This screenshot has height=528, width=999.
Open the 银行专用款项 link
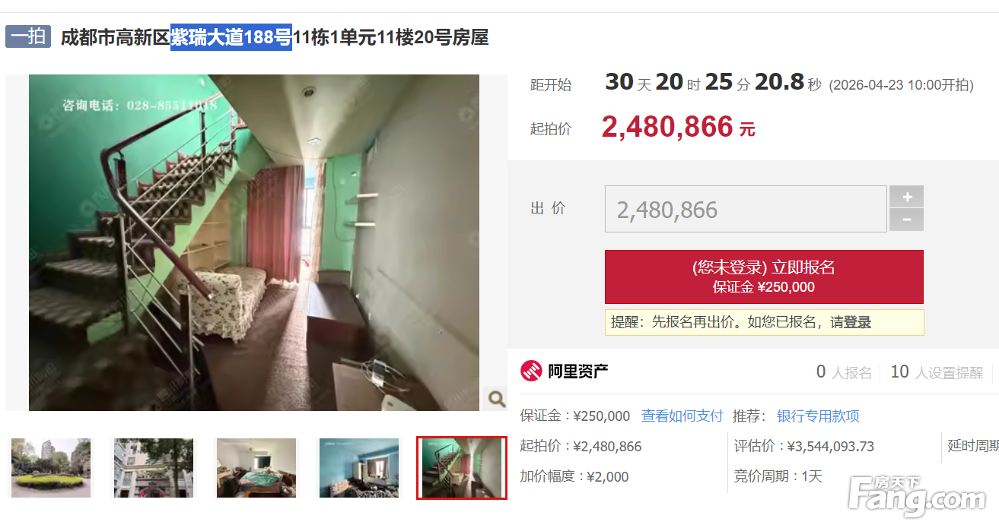818,416
